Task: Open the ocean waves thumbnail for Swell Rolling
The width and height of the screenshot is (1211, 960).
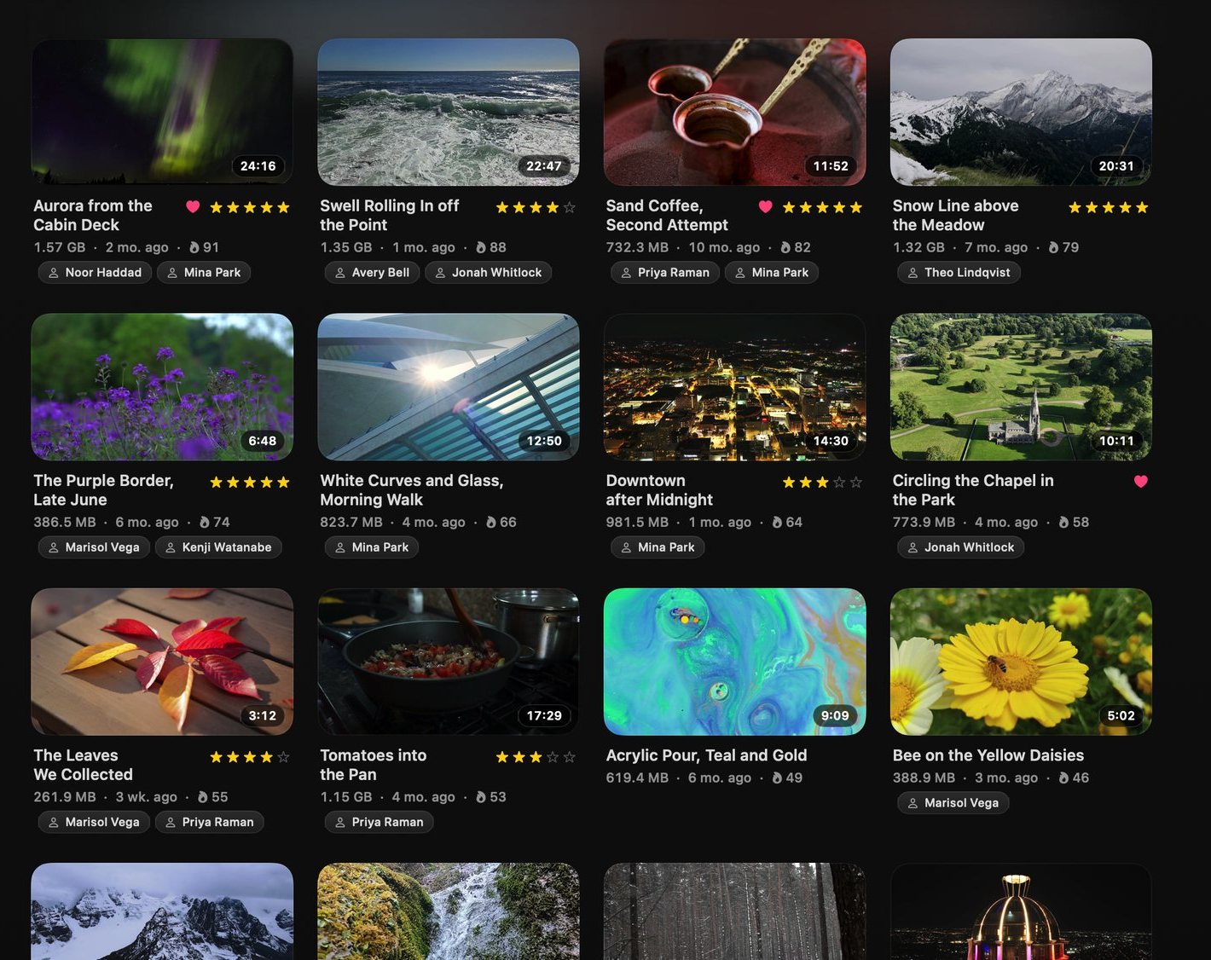Action: (x=449, y=112)
